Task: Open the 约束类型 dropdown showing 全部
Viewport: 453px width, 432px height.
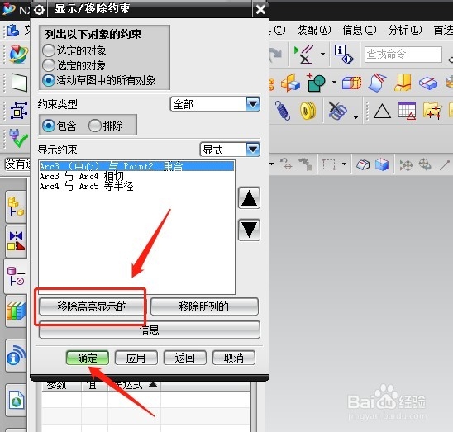Action: [215, 104]
